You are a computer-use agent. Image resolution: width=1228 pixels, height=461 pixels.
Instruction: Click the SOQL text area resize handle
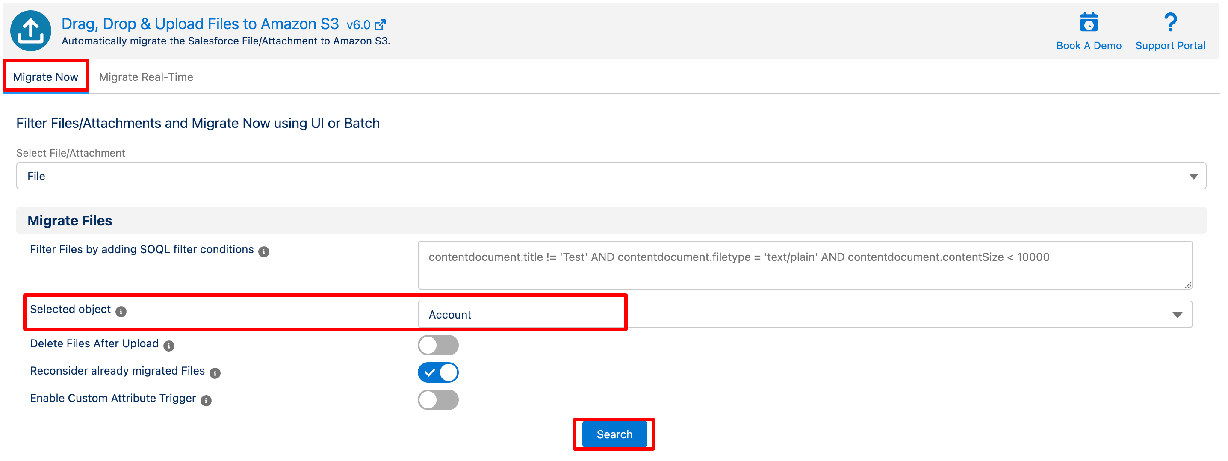coord(1188,285)
